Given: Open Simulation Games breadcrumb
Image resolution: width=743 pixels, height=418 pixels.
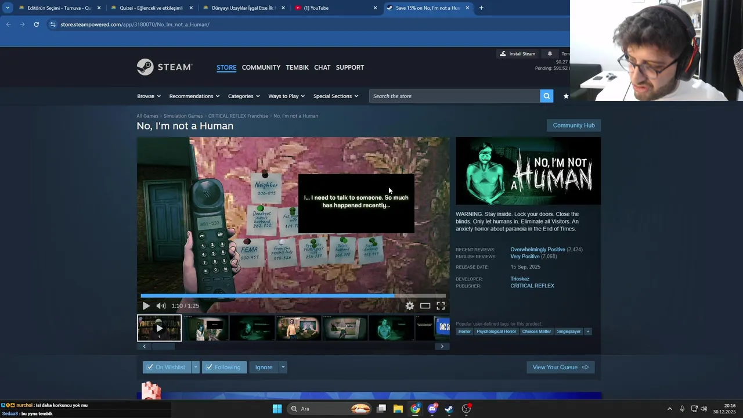Looking at the screenshot, I should point(183,116).
